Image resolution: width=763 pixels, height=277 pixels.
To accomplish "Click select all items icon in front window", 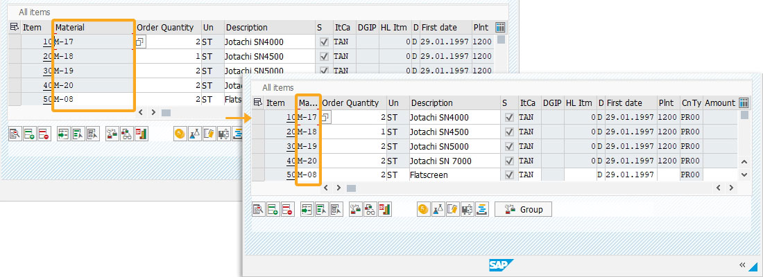I will [322, 209].
